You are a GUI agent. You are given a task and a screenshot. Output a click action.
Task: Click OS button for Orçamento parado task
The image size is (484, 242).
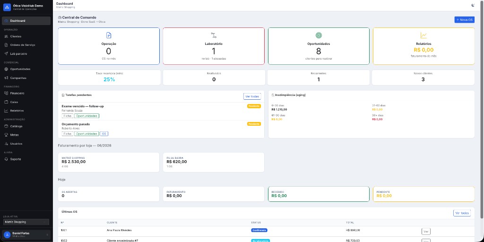(x=104, y=134)
